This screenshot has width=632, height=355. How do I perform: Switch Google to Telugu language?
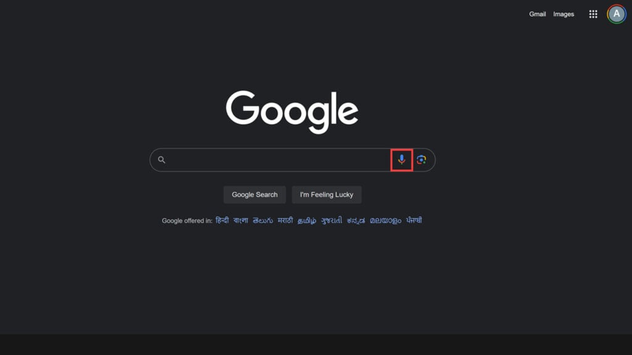263,220
